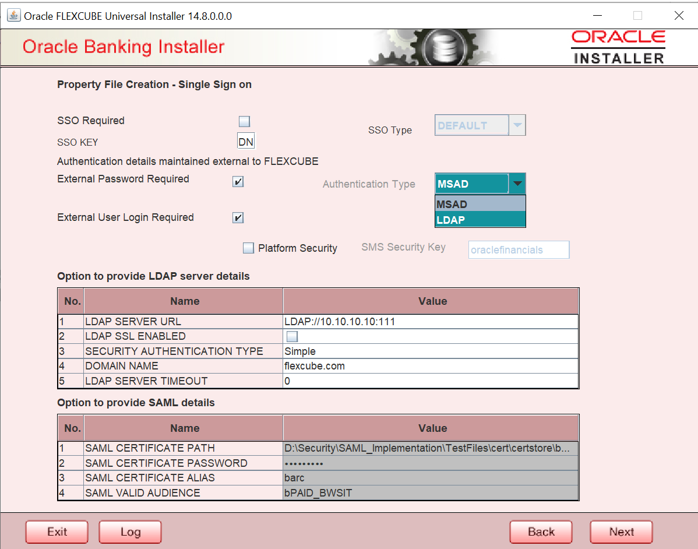Enable the Platform Security checkbox
This screenshot has height=549, width=698.
(248, 248)
